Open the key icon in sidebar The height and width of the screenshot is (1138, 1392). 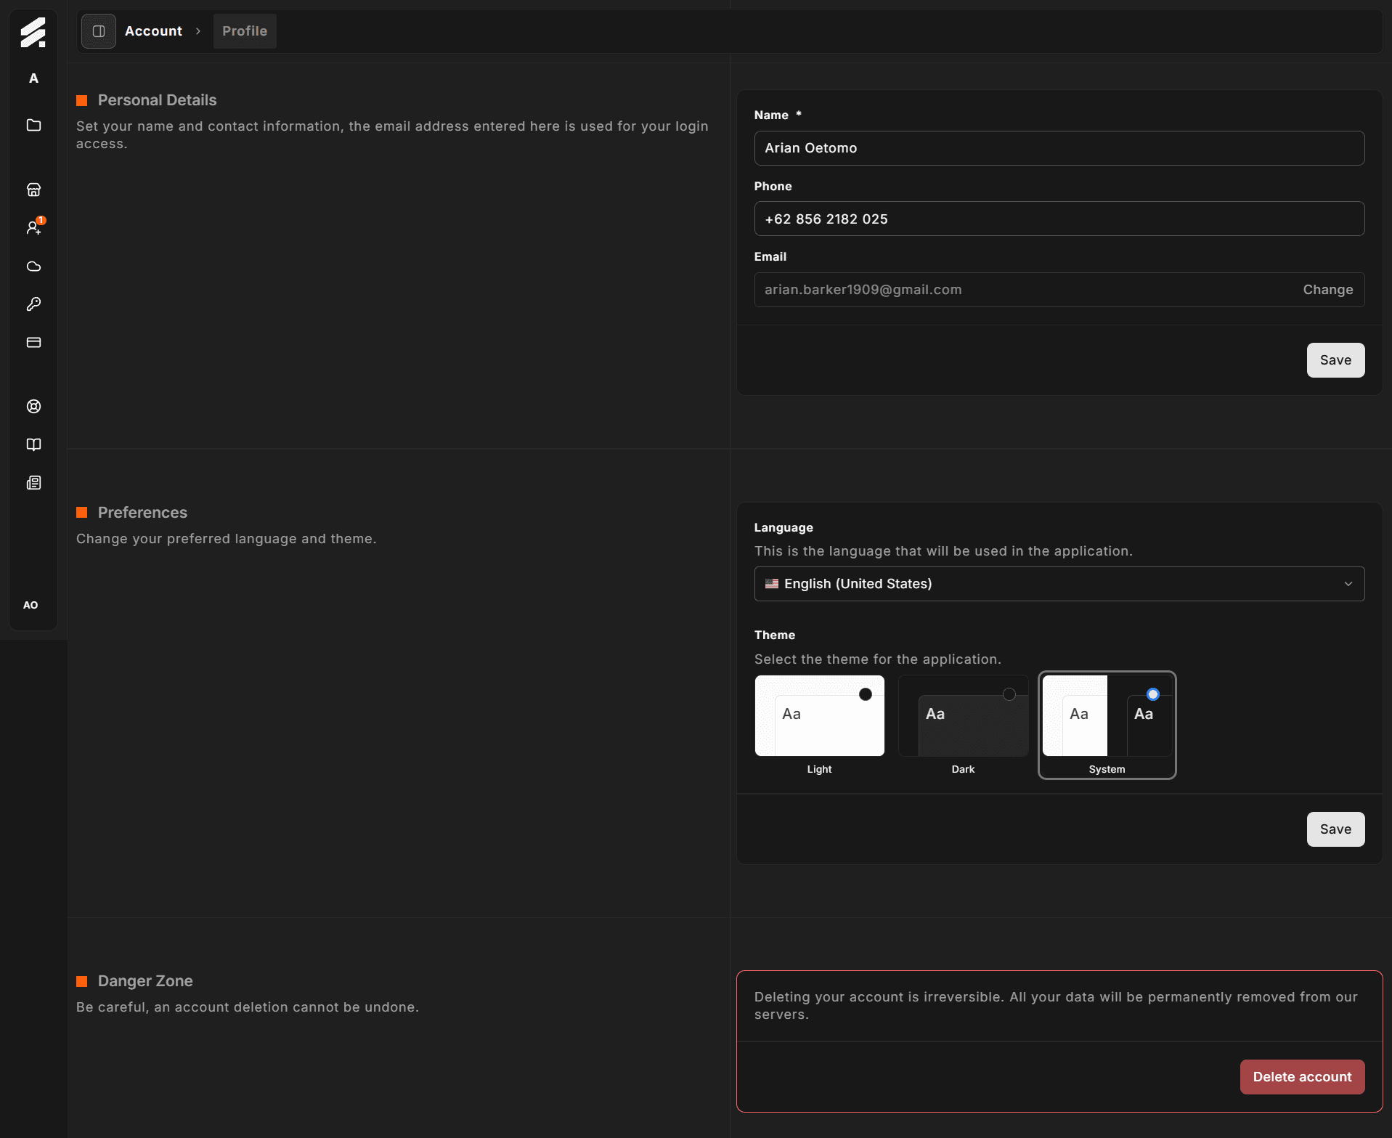click(33, 304)
